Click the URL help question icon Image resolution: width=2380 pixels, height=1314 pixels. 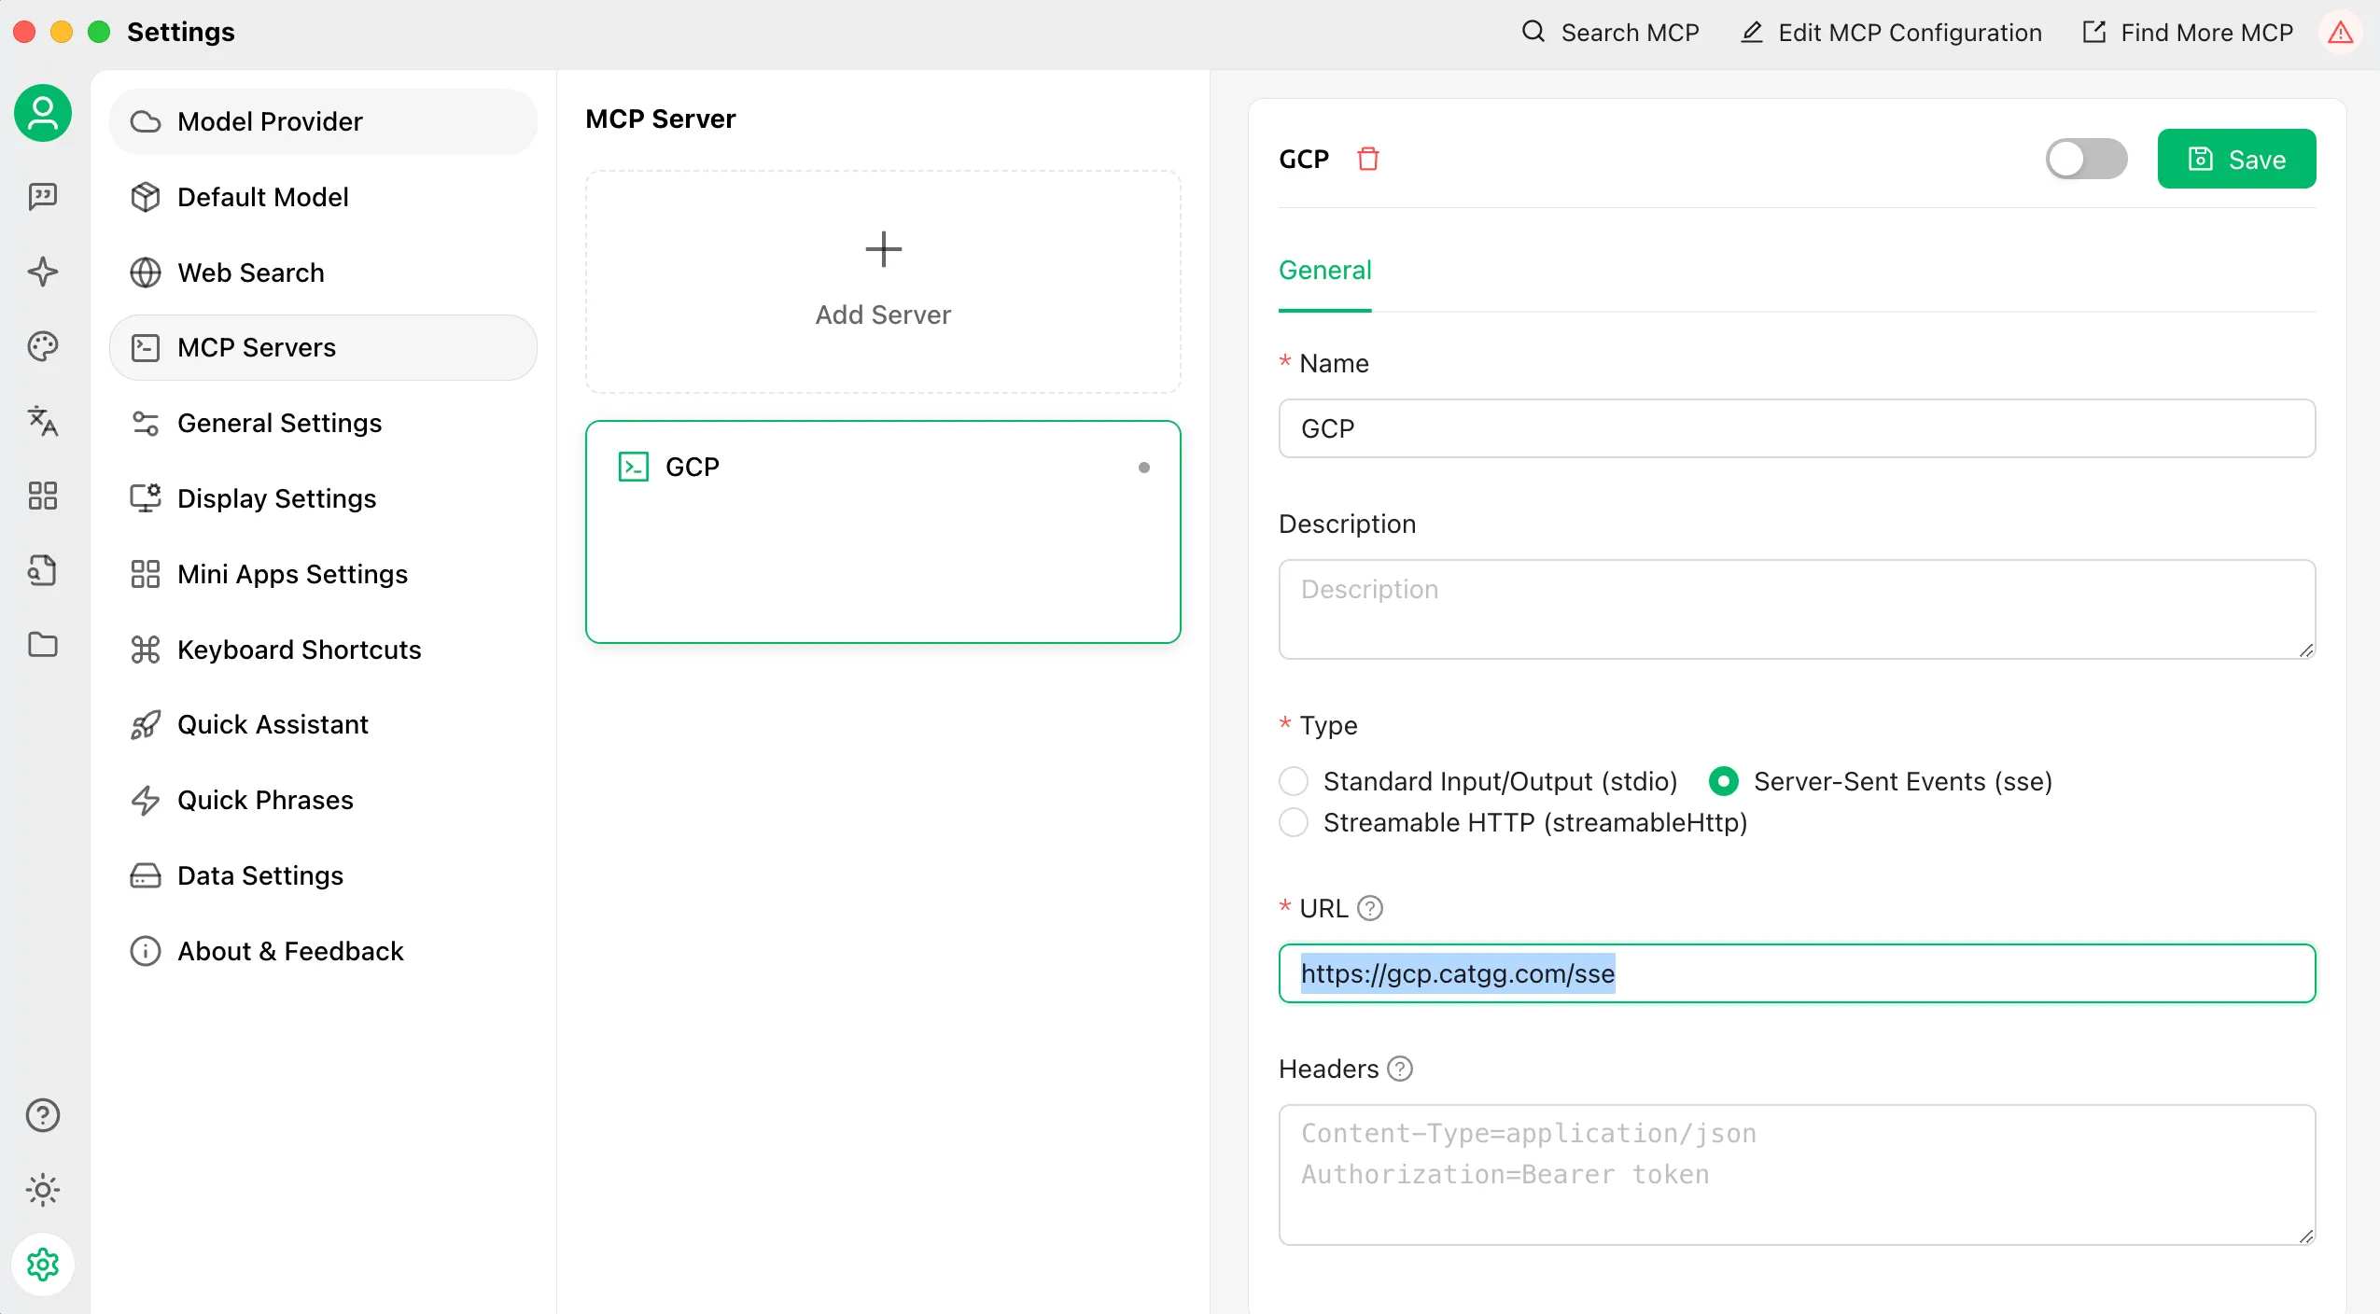coord(1370,908)
